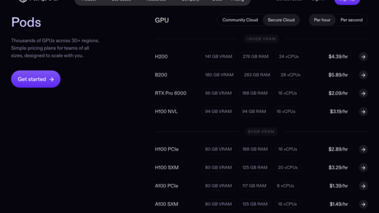Click the 28 vCPUs badge

(291, 75)
